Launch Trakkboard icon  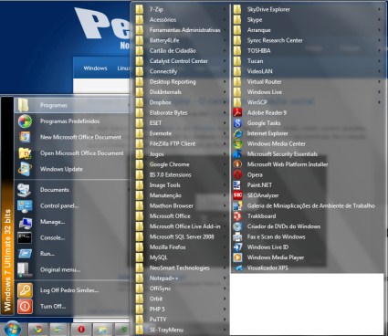237,216
